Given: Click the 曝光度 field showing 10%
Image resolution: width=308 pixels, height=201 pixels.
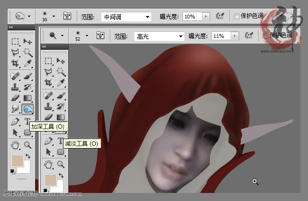Looking at the screenshot, I should (192, 17).
